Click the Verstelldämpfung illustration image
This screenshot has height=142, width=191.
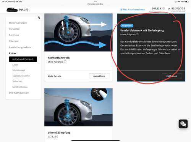coord(78,107)
